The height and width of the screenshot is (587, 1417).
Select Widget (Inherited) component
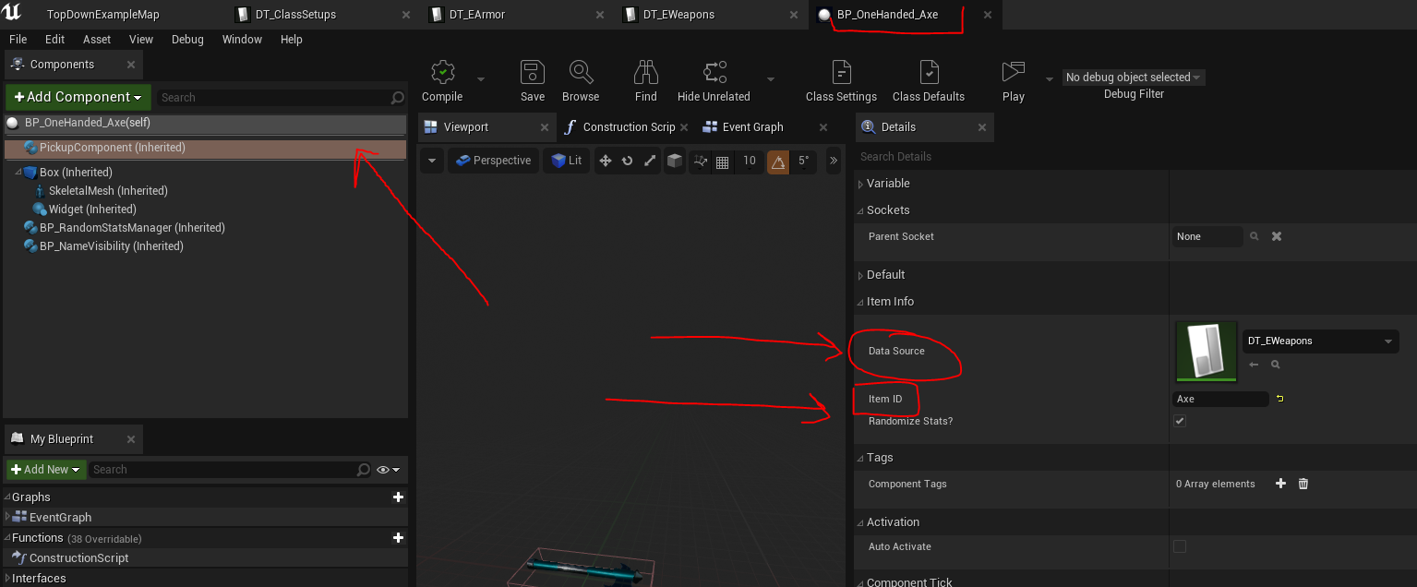pos(92,210)
